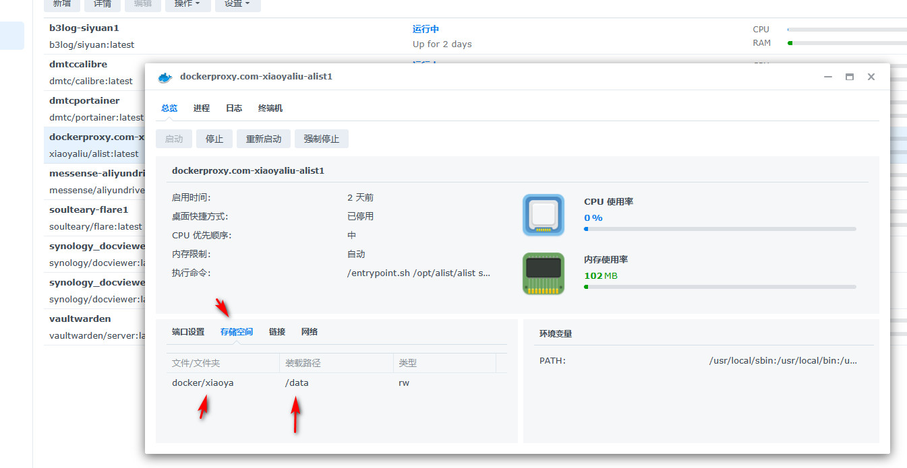Select the /data mount path cell

point(297,382)
